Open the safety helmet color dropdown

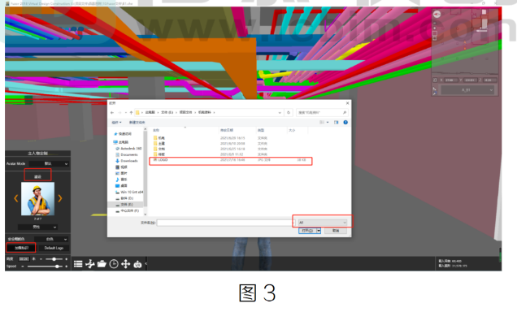point(51,239)
